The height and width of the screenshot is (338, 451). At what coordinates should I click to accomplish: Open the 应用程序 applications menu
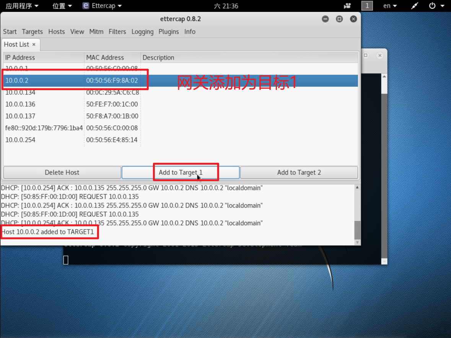[22, 6]
